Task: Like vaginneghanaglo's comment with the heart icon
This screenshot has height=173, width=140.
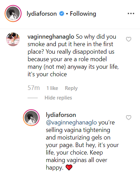Action: tap(128, 39)
